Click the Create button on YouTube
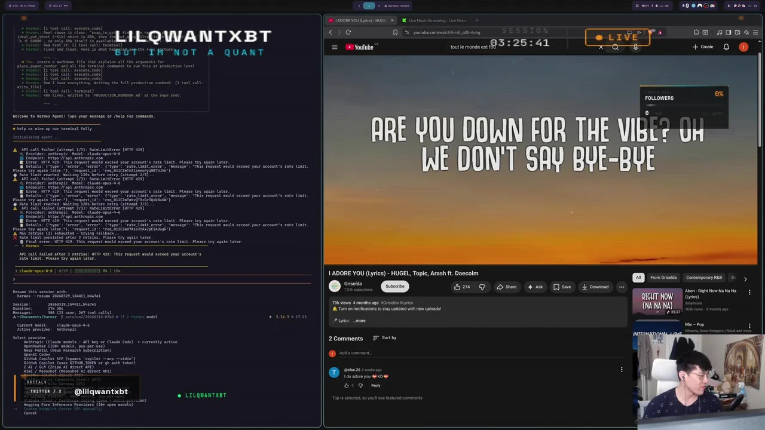 (702, 47)
